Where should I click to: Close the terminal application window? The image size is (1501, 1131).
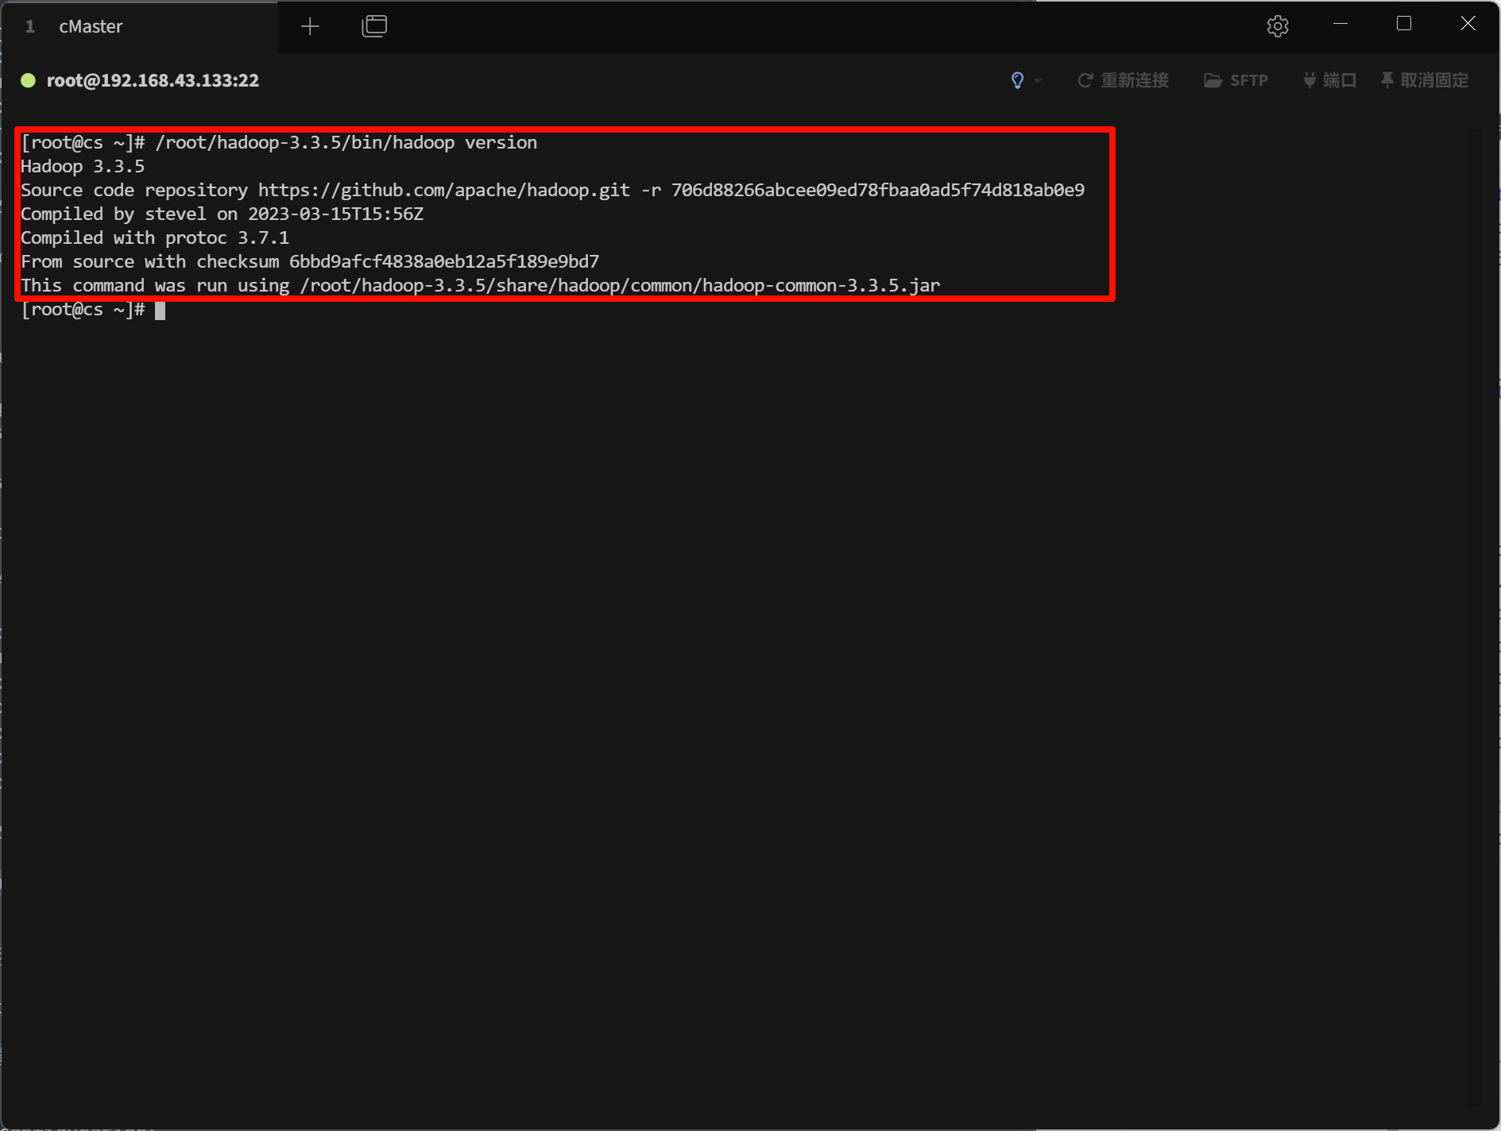click(1468, 24)
